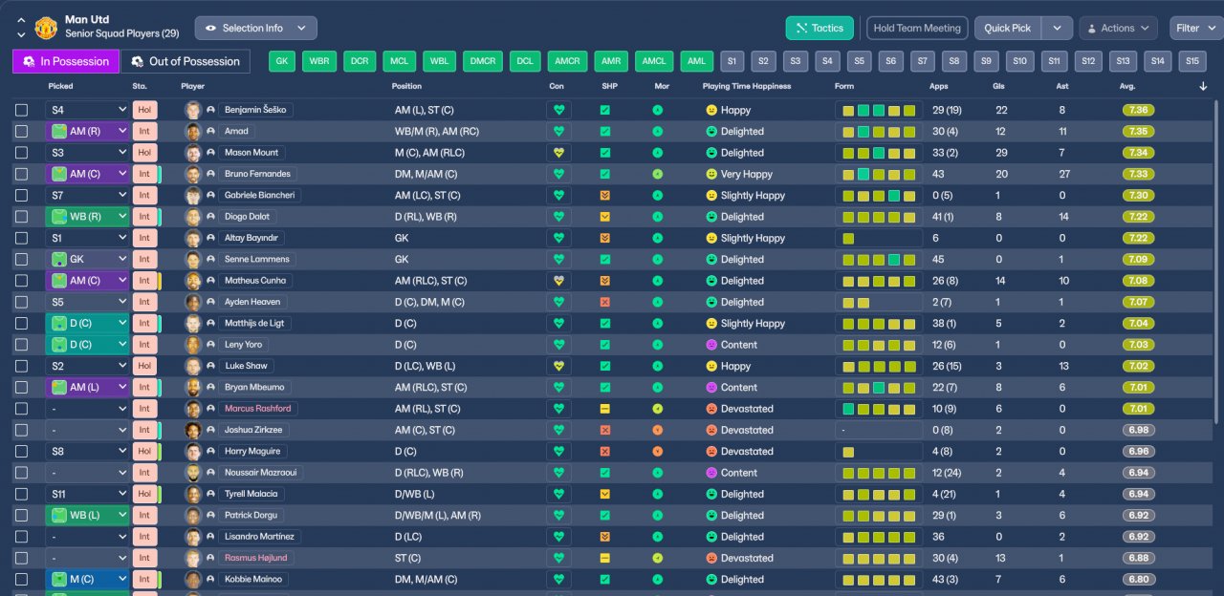This screenshot has height=596, width=1224.
Task: Click Gabriele Biancheri's orange sharpness icon
Action: click(605, 195)
